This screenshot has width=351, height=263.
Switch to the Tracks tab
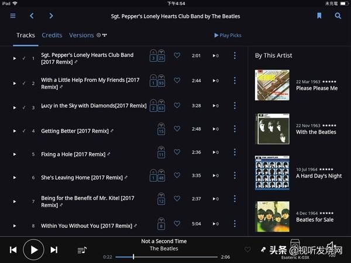pyautogui.click(x=26, y=35)
